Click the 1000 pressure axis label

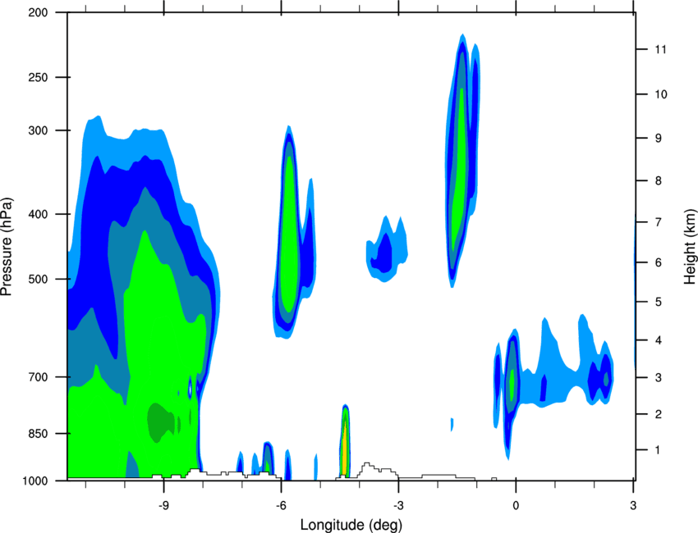(x=35, y=481)
